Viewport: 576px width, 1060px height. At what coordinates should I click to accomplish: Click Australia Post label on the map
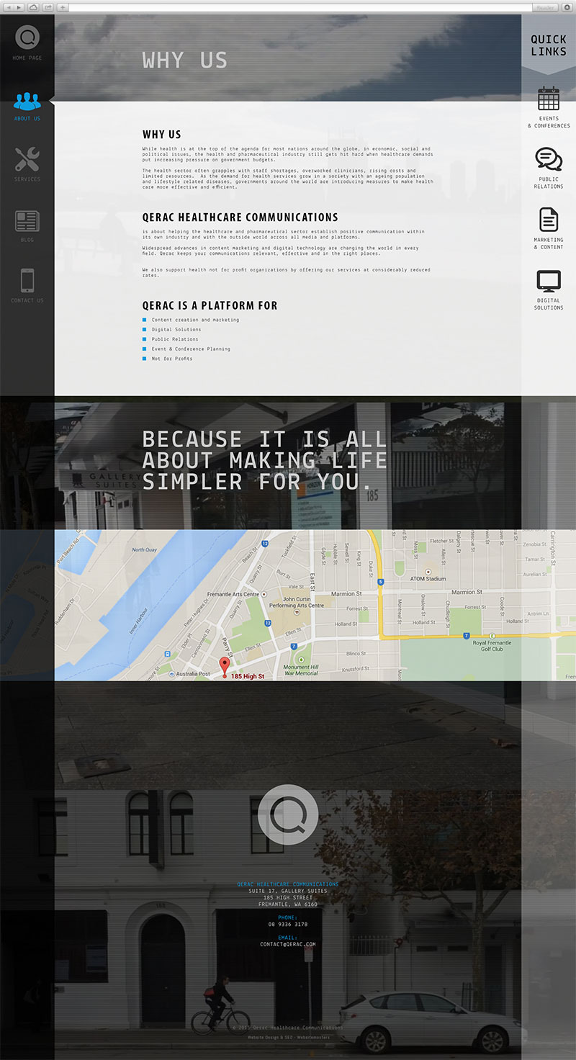tap(193, 674)
